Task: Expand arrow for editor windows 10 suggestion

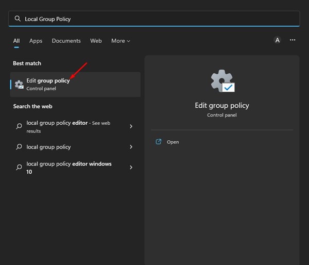Action: pyautogui.click(x=131, y=168)
